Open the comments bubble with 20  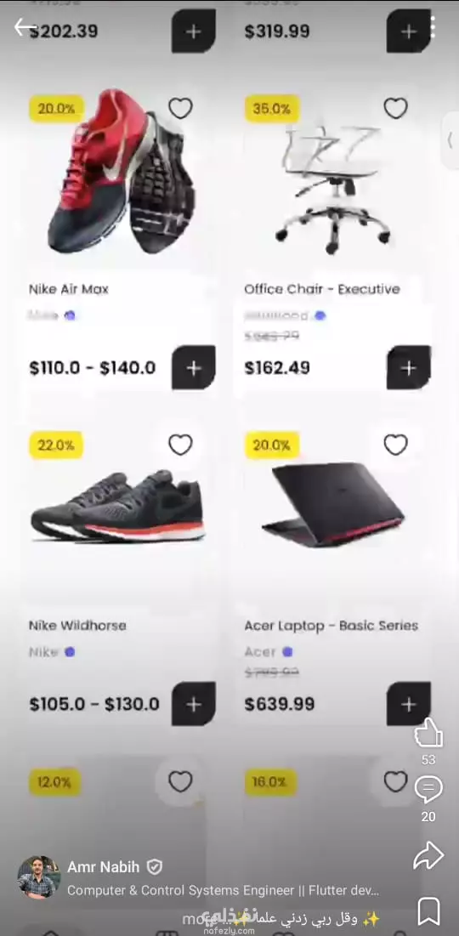428,789
